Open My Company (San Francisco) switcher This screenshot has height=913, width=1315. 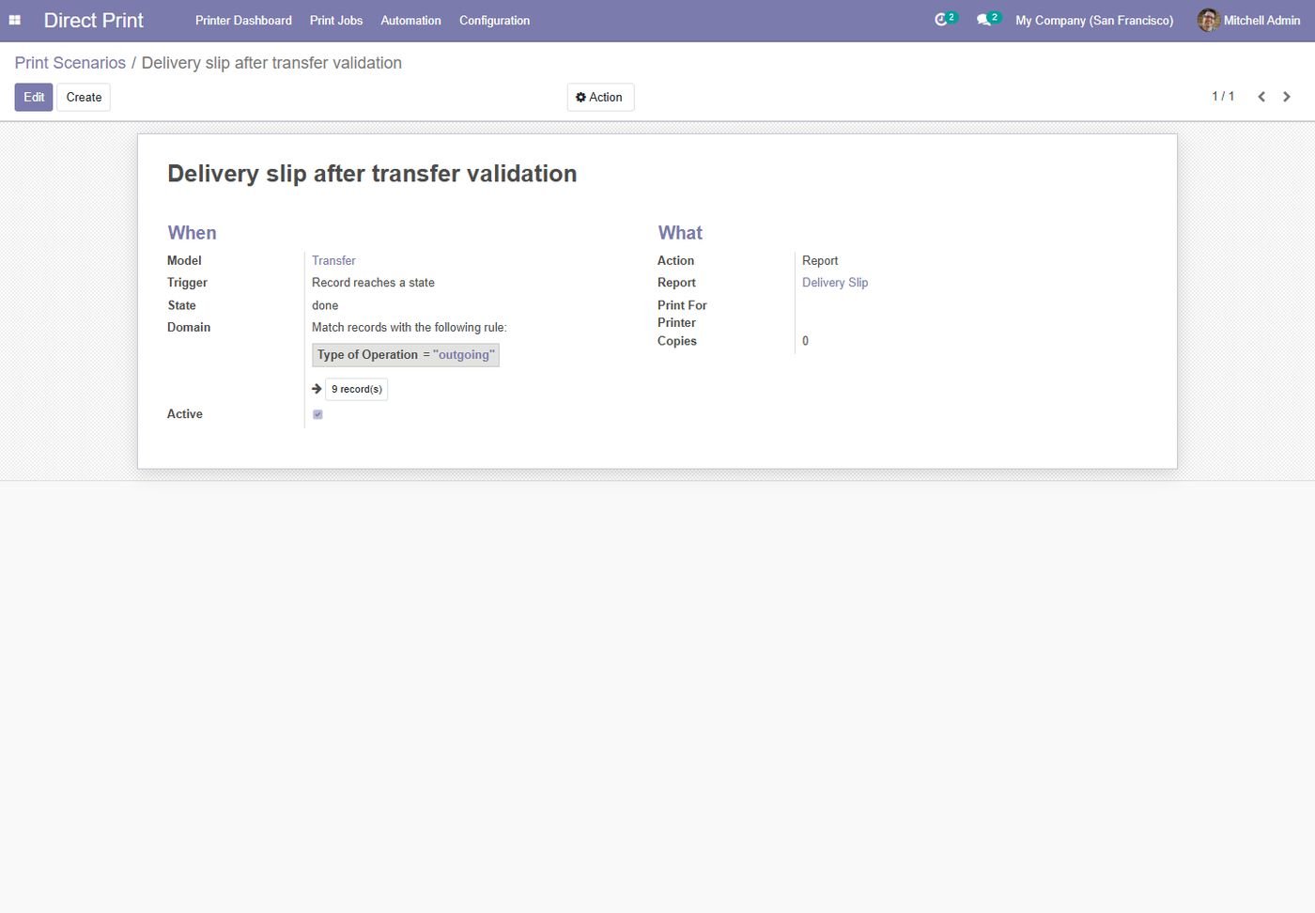(x=1094, y=20)
